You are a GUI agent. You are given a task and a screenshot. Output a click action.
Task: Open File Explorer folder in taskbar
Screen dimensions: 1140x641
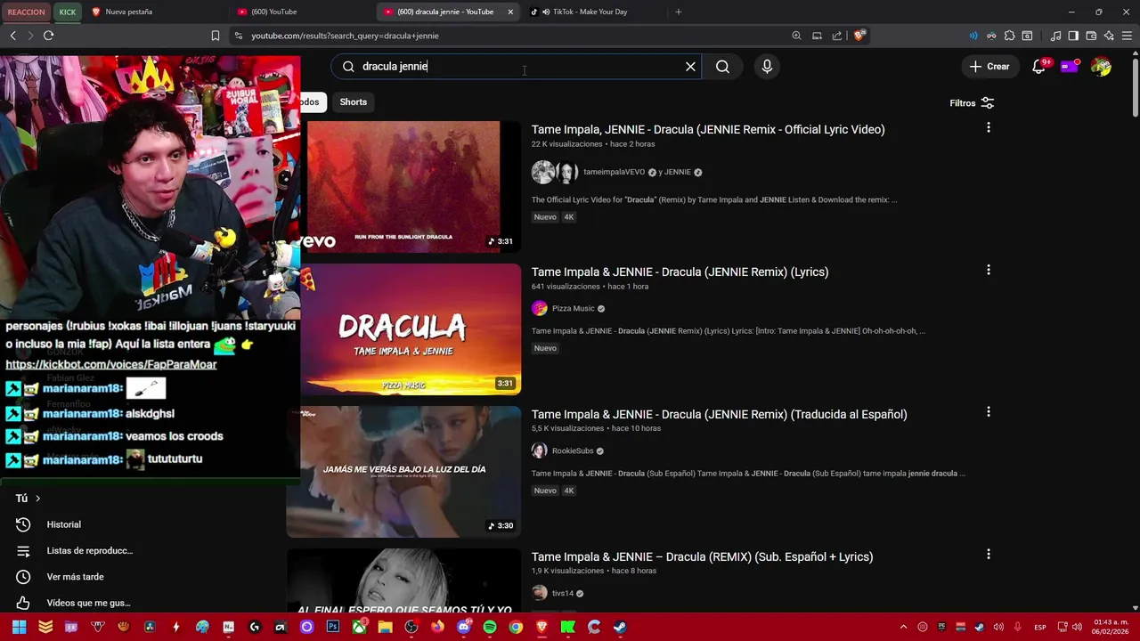coord(385,627)
